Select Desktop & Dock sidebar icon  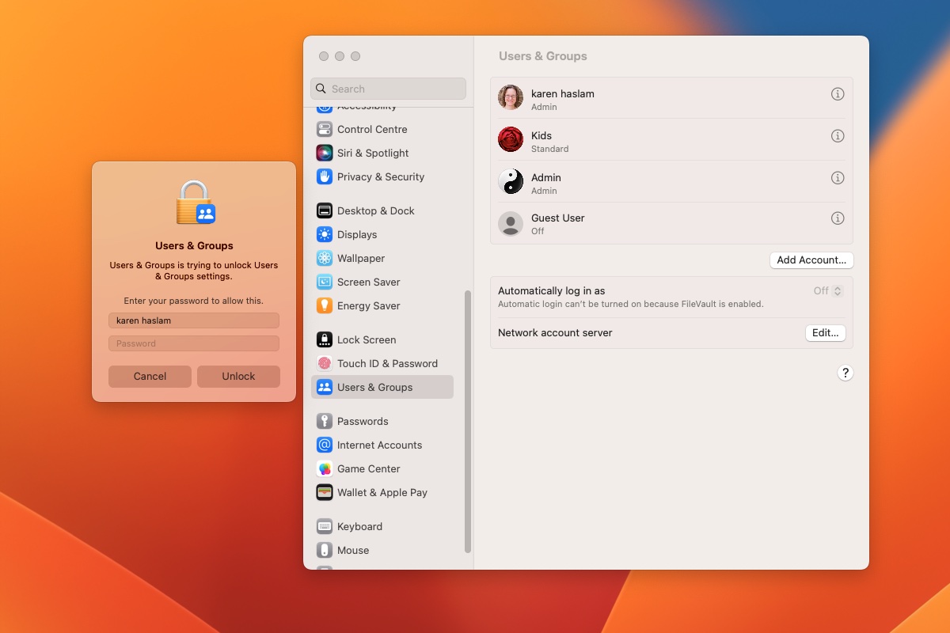(325, 210)
